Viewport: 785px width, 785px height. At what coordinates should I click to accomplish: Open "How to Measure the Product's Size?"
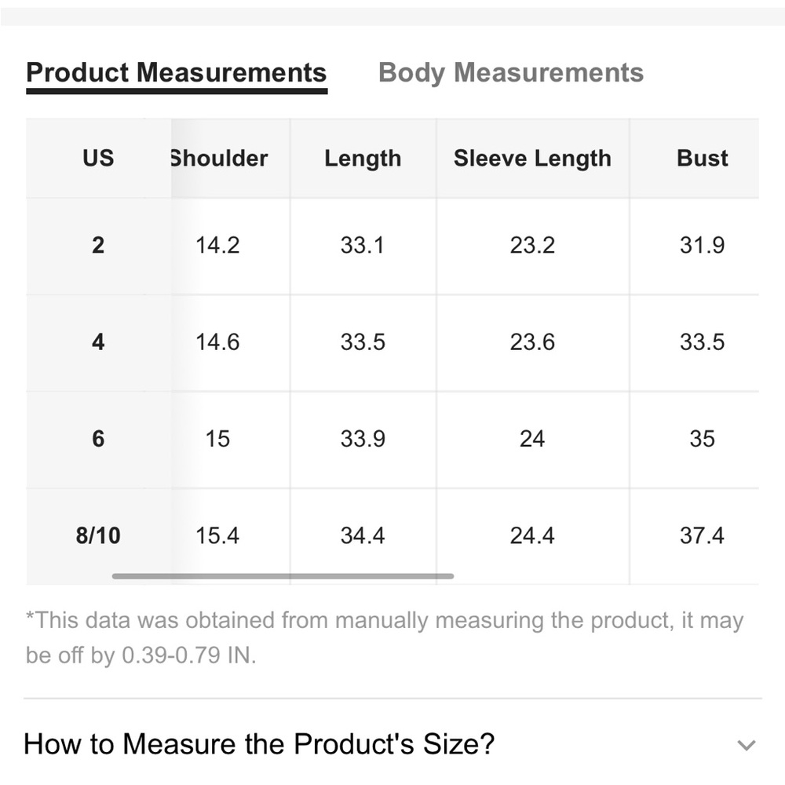click(259, 743)
